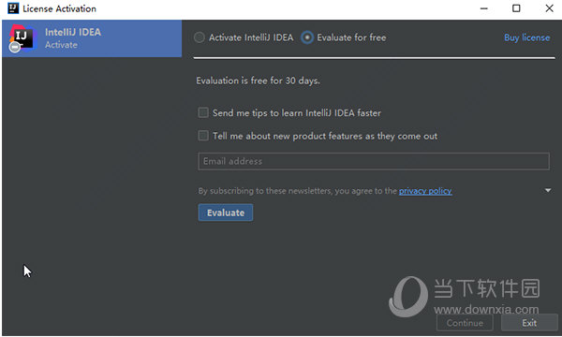Open the Buy license link

click(526, 37)
